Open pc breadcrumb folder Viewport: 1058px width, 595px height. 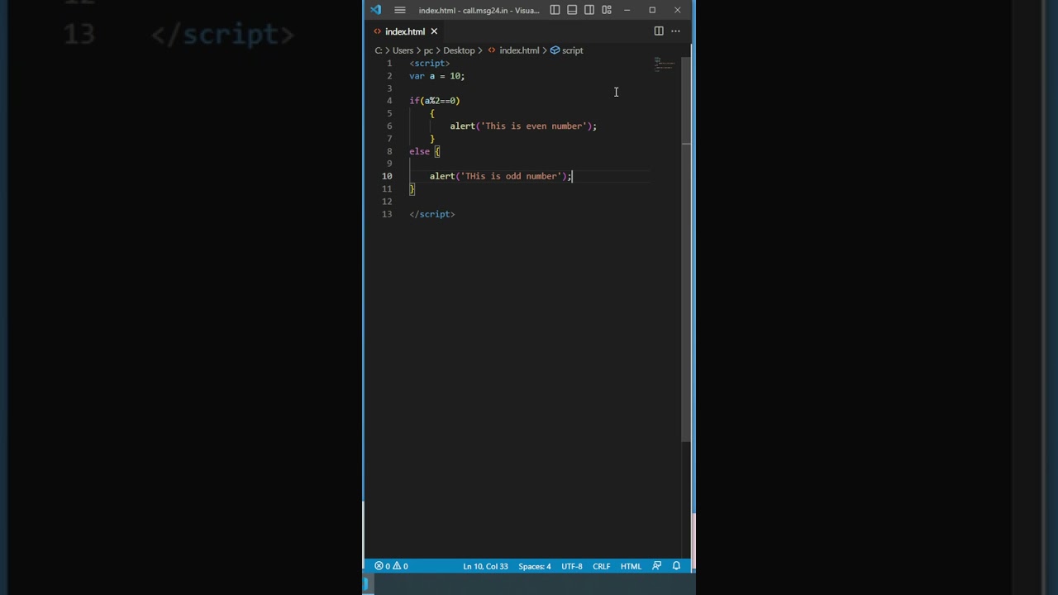428,50
